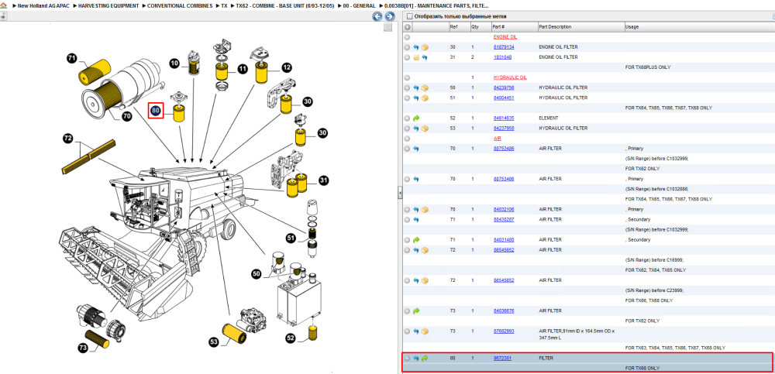Open the AIR section link
Screen dimensions: 775x374
pyautogui.click(x=498, y=139)
